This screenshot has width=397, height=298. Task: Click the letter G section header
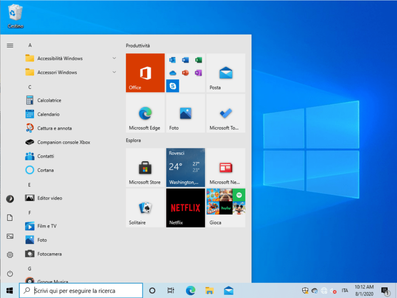coord(29,269)
